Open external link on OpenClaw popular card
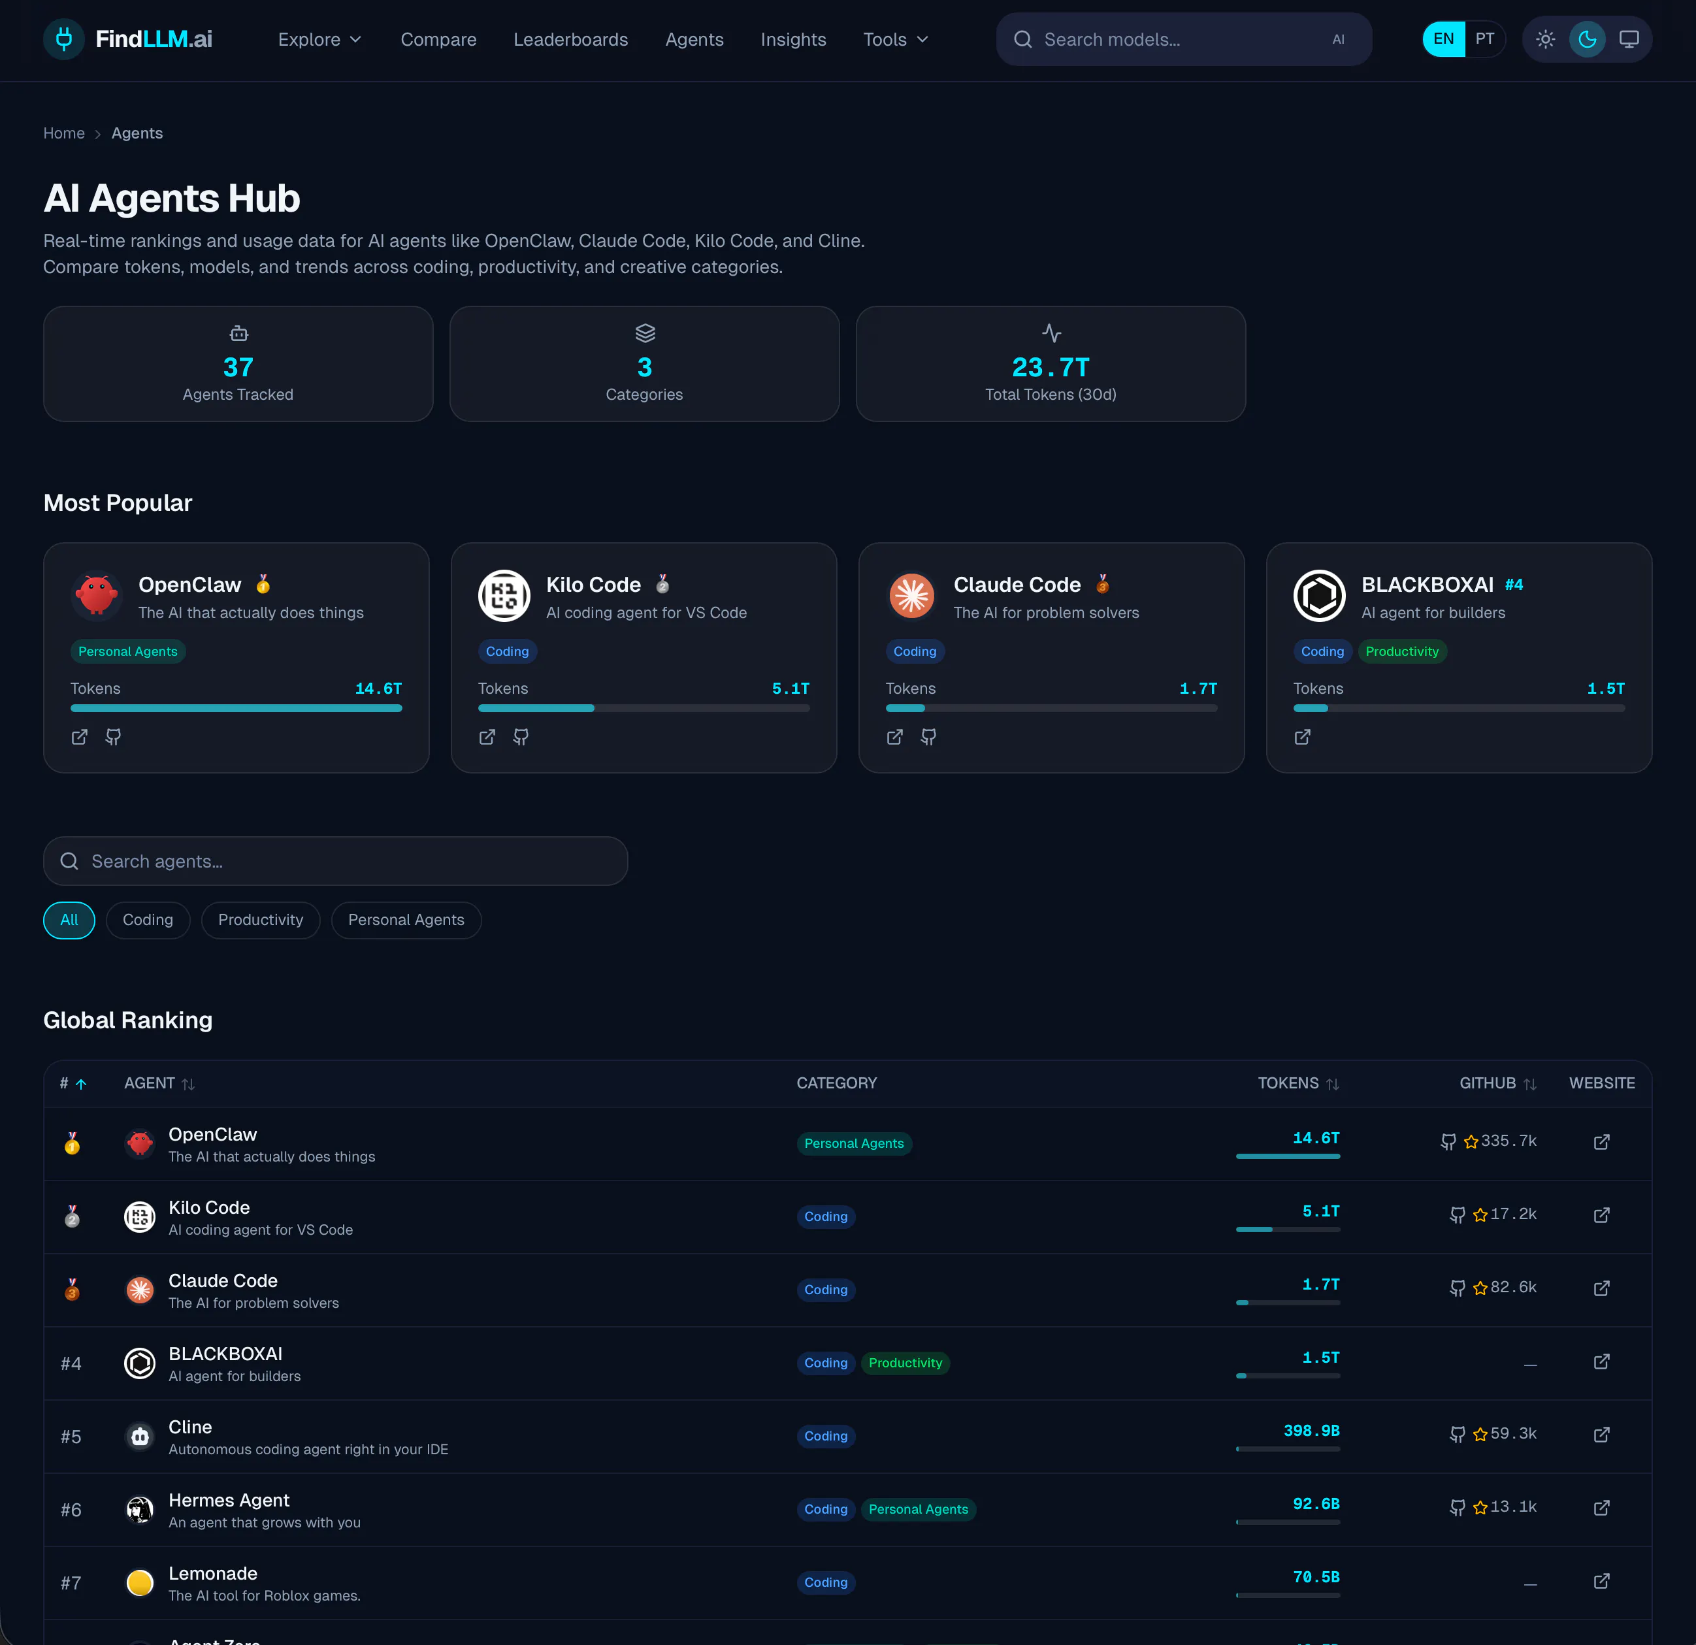 pos(80,738)
